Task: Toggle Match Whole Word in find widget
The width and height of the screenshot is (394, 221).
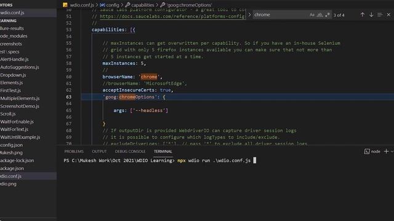Action: coord(320,15)
